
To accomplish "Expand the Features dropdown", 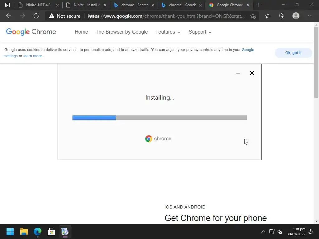I will tap(168, 32).
